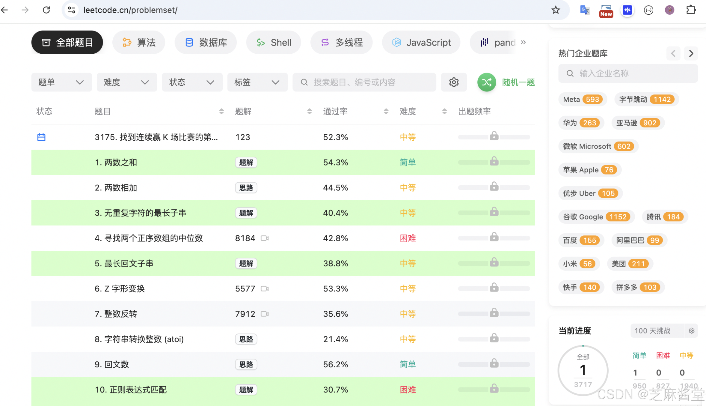This screenshot has width=706, height=406.
Task: Sort problems by 通过率 column arrows
Action: 386,112
